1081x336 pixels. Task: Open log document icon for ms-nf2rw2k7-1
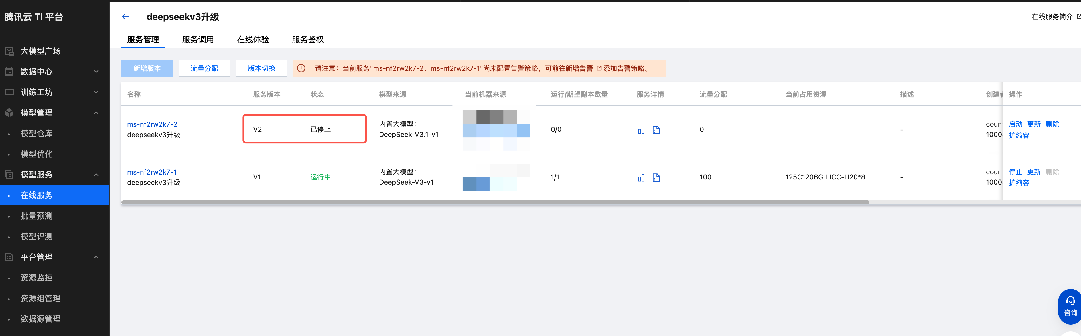tap(656, 178)
